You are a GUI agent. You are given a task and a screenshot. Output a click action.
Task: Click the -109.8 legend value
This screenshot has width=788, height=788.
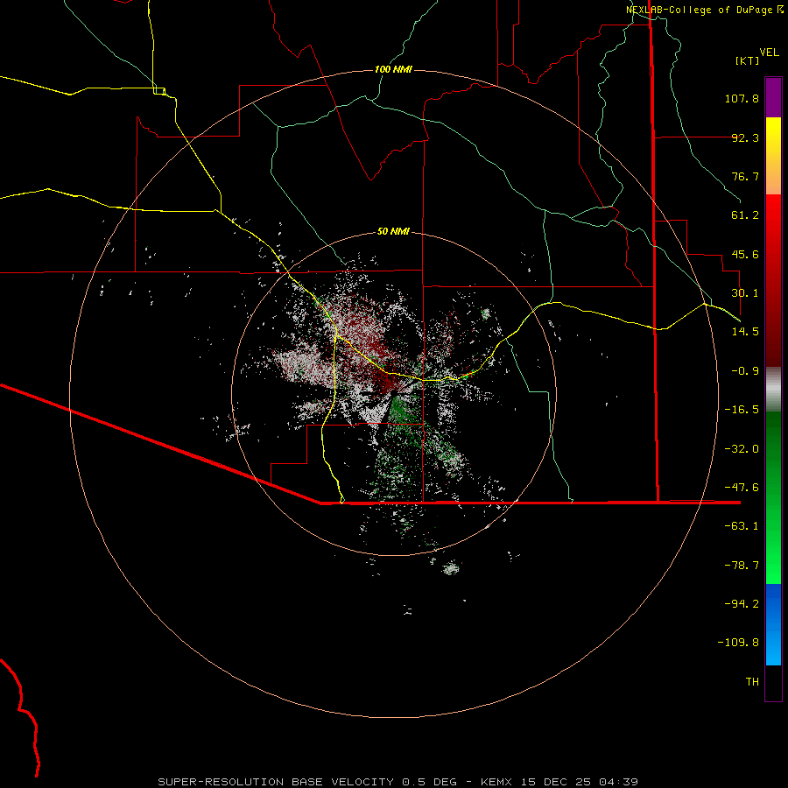[738, 643]
